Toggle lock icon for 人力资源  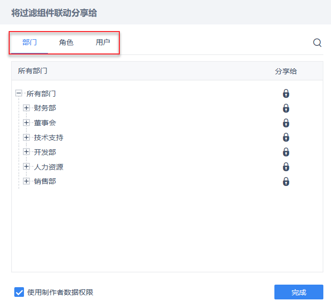coord(286,167)
